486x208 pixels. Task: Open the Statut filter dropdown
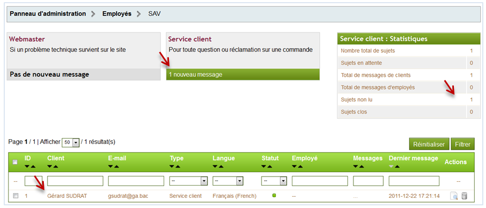(x=274, y=181)
